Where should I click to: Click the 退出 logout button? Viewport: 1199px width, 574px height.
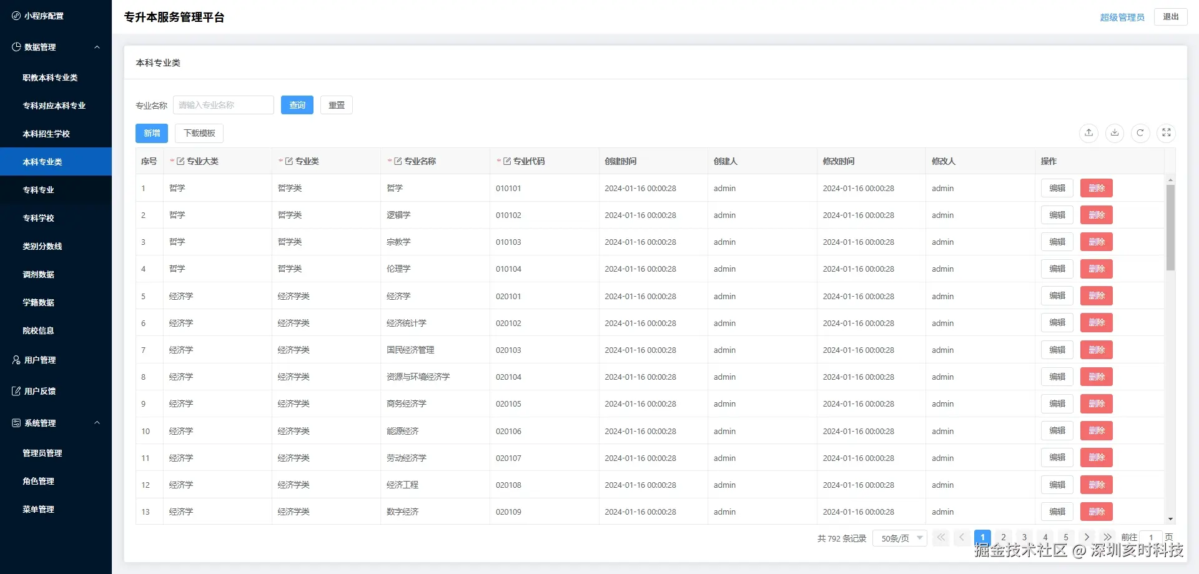coord(1171,17)
